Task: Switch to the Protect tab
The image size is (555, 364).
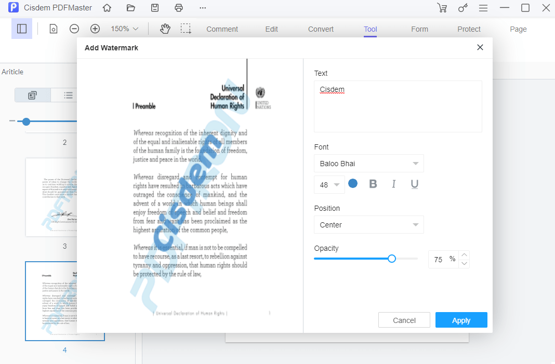Action: [x=469, y=29]
